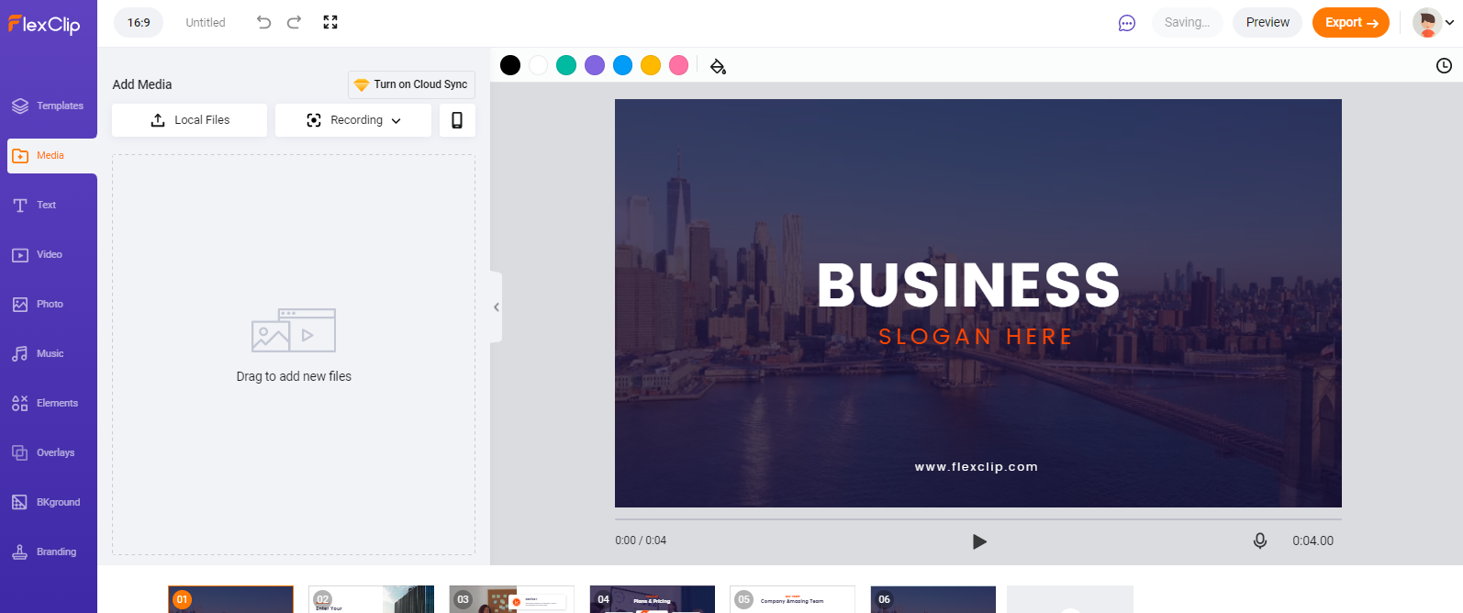Open the Overlays sidebar tab
Image resolution: width=1463 pixels, height=613 pixels.
[x=48, y=452]
